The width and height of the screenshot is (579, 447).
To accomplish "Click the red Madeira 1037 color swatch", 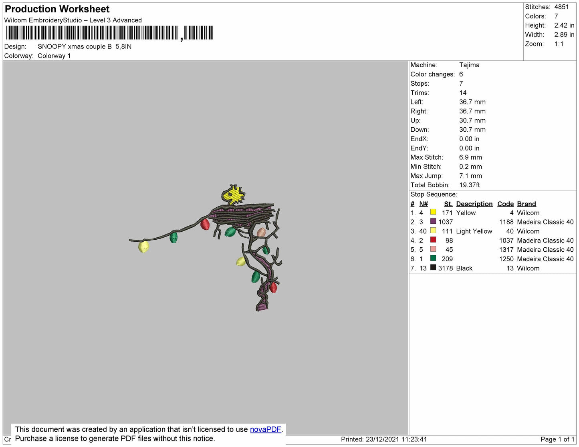I will (433, 240).
